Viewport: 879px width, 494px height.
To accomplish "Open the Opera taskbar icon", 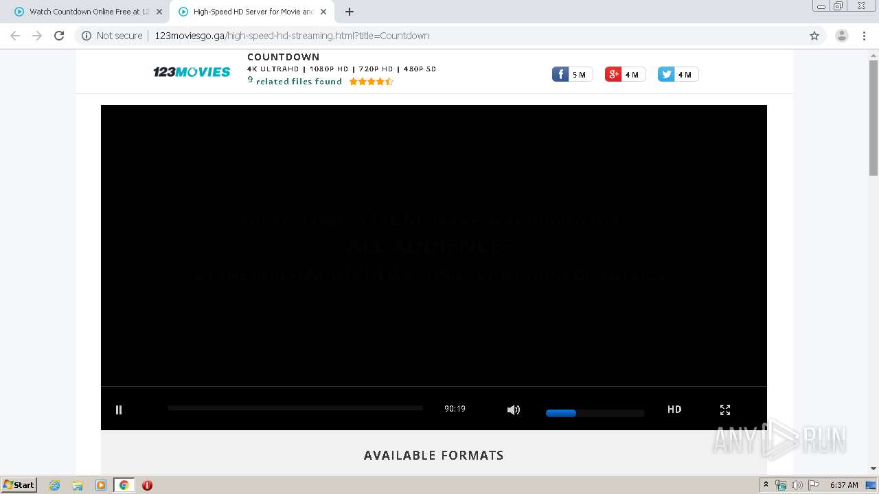I will click(147, 485).
